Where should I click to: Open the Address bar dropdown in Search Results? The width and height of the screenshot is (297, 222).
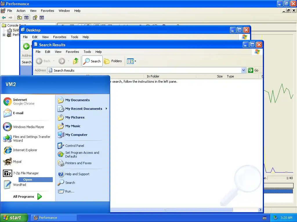(x=243, y=71)
